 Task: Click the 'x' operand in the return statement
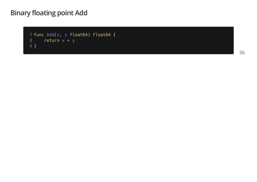tap(63, 40)
